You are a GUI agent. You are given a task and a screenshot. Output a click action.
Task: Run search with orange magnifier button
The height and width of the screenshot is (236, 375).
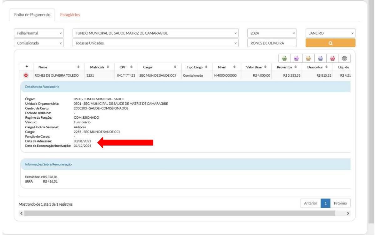330,43
